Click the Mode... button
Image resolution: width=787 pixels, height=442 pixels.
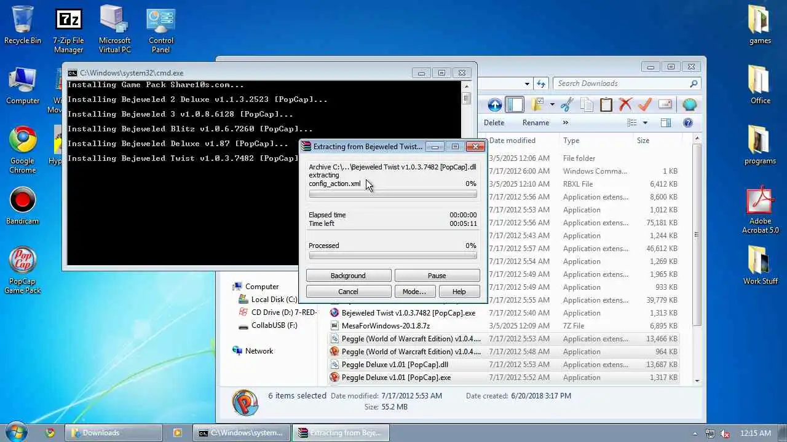tap(414, 292)
